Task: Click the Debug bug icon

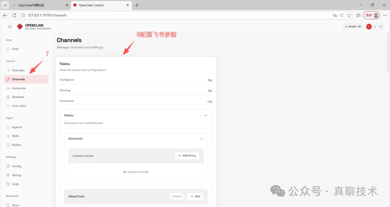Action: pos(8,175)
